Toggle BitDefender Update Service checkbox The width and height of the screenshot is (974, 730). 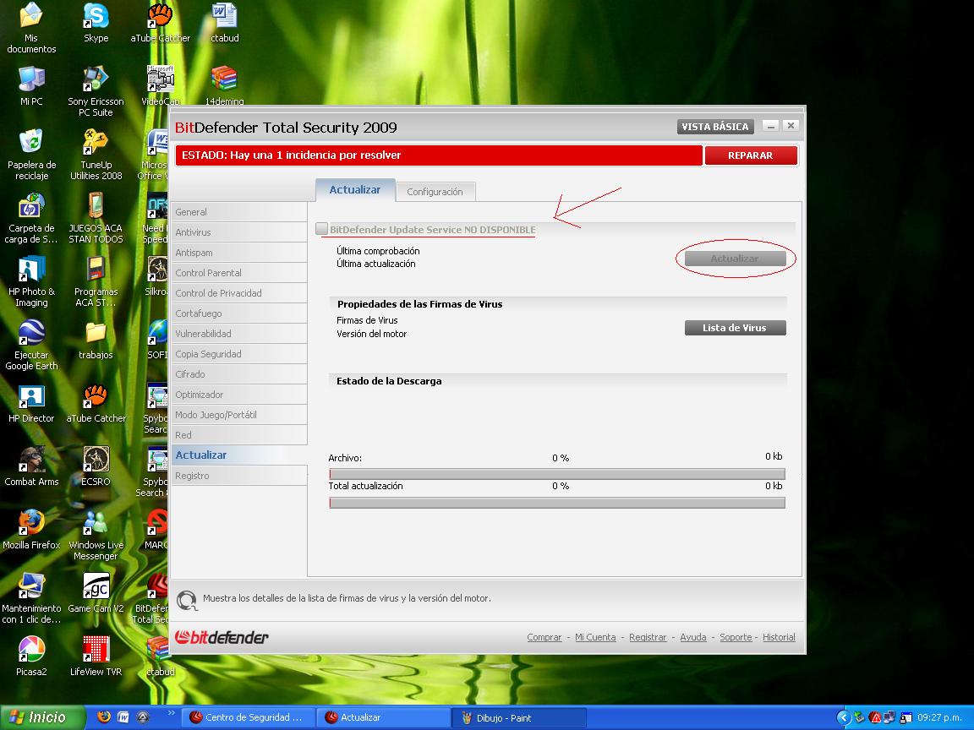click(x=321, y=229)
